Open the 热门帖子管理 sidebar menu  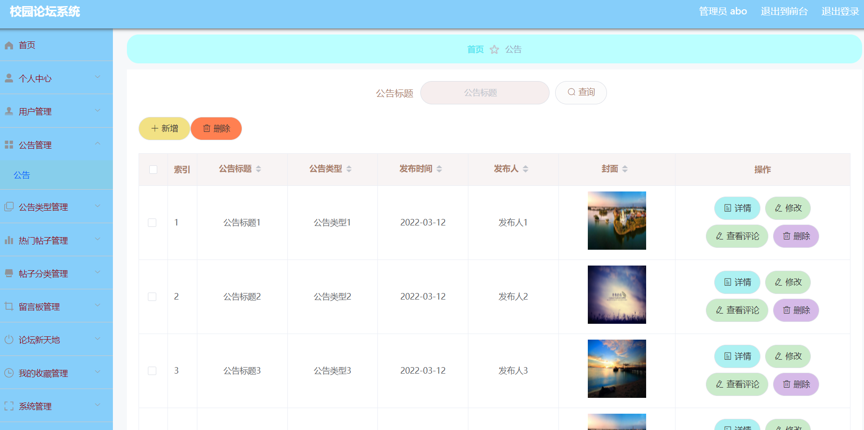pyautogui.click(x=56, y=240)
